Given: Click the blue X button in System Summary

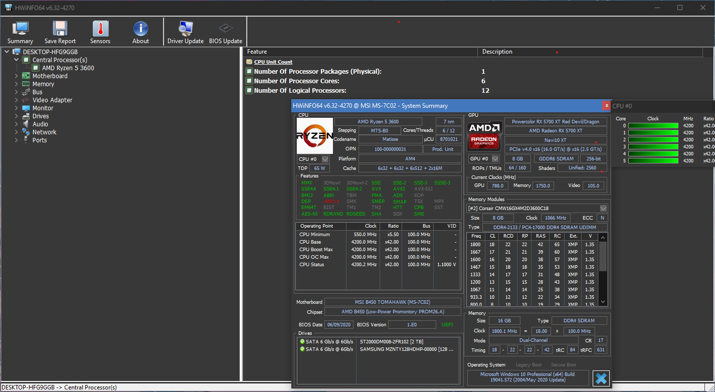Looking at the screenshot, I should tap(601, 378).
